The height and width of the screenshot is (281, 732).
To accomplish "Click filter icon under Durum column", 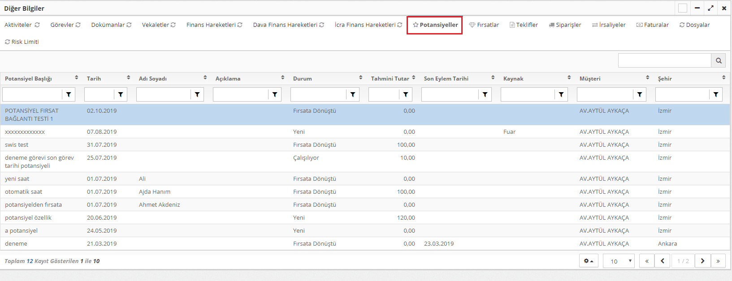I will 353,94.
